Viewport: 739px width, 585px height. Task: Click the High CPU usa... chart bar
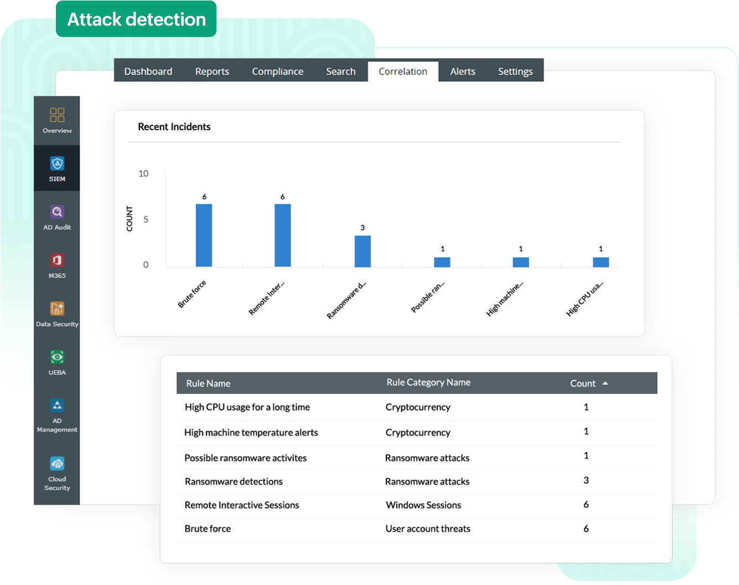[601, 262]
